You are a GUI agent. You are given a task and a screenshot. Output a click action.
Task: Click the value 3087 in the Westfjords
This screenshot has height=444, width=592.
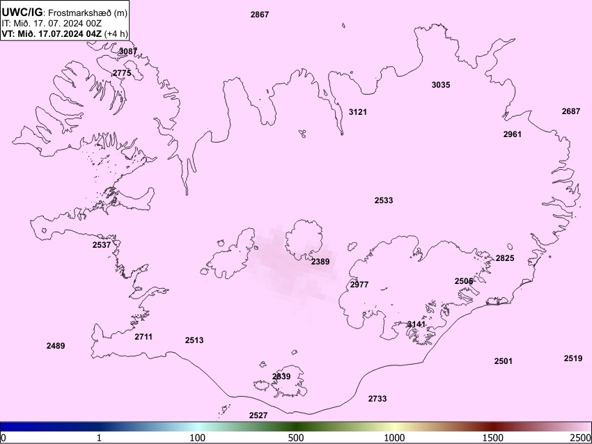pos(128,51)
